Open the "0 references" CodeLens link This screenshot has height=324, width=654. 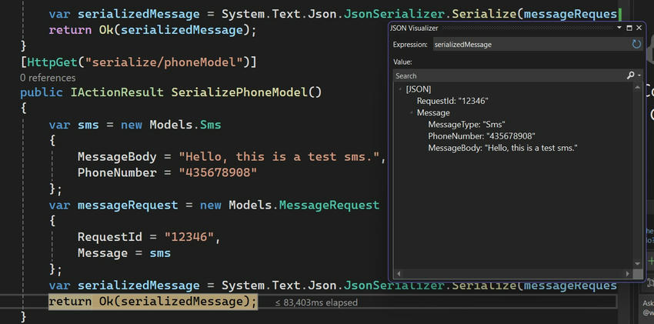pyautogui.click(x=48, y=78)
